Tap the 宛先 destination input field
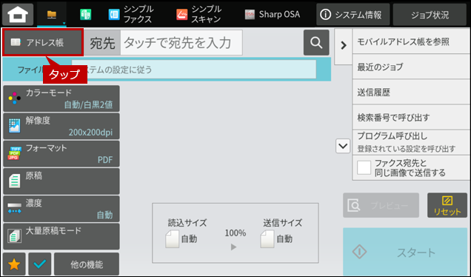Image resolution: width=471 pixels, height=277 pixels. point(181,43)
